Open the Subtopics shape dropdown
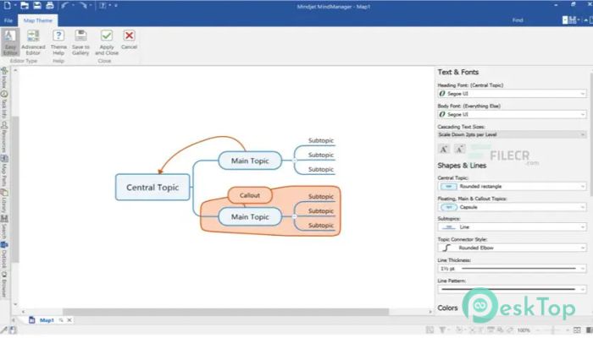The image size is (593, 338). coord(512,227)
